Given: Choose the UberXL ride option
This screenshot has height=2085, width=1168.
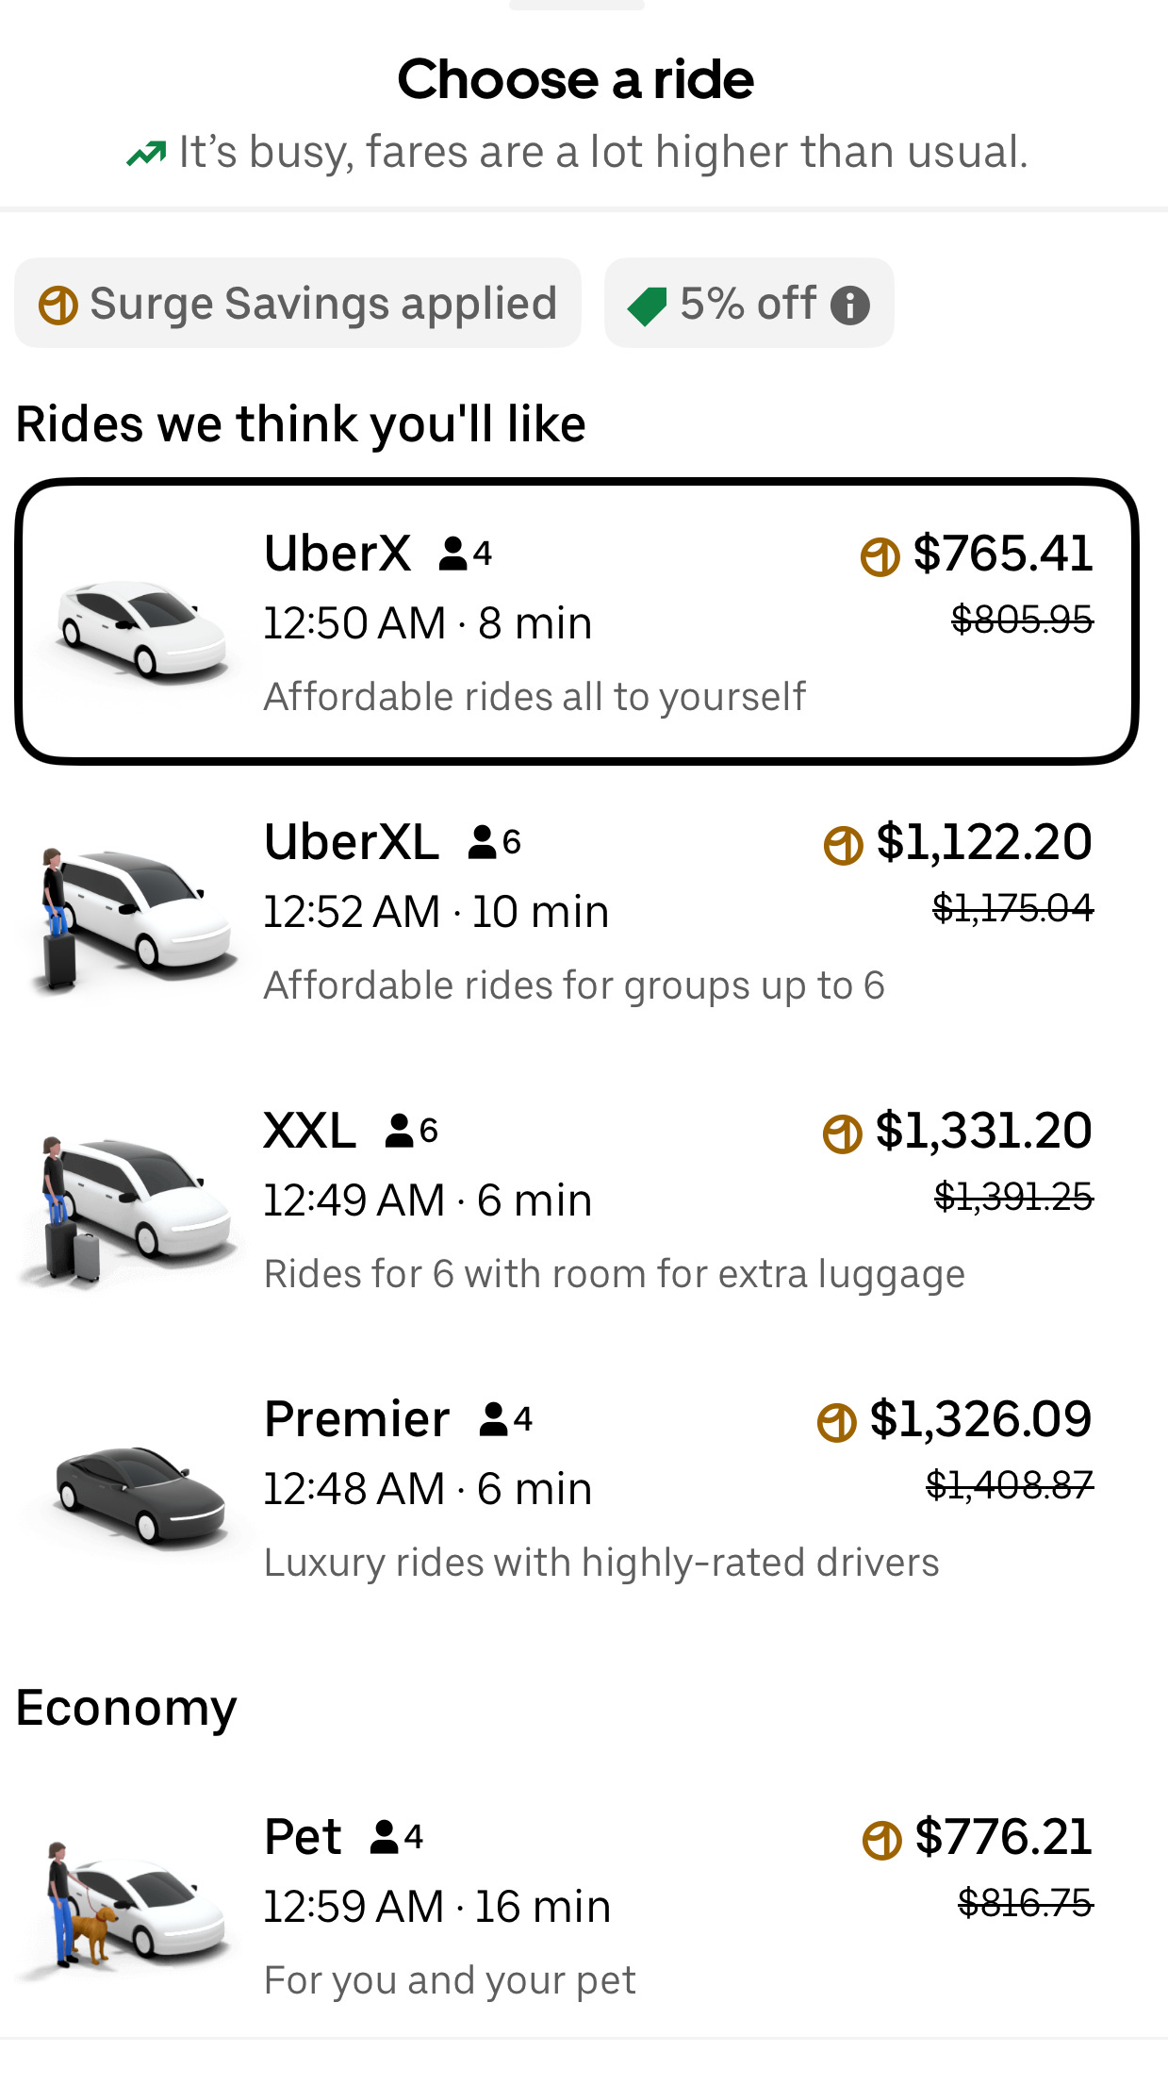Looking at the screenshot, I should (576, 911).
